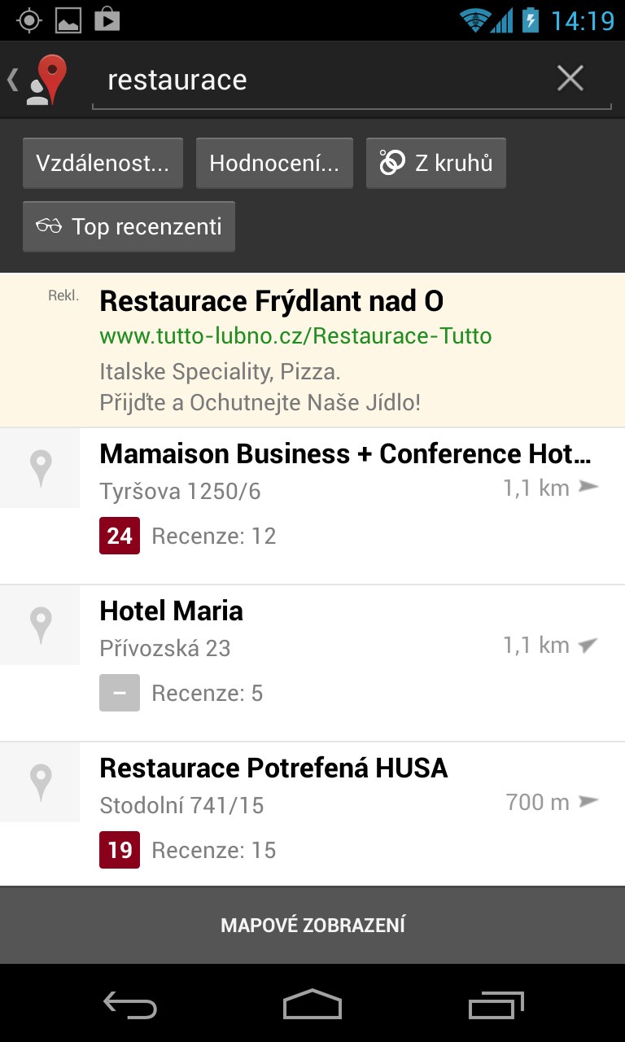Tap the Hotel Maria place pin thumbnail

pyautogui.click(x=40, y=625)
